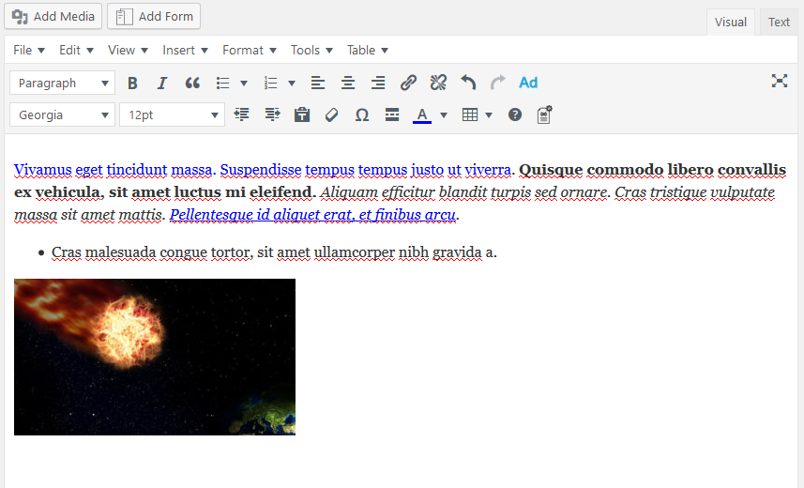Click the Add Form button
This screenshot has width=804, height=488.
(154, 16)
